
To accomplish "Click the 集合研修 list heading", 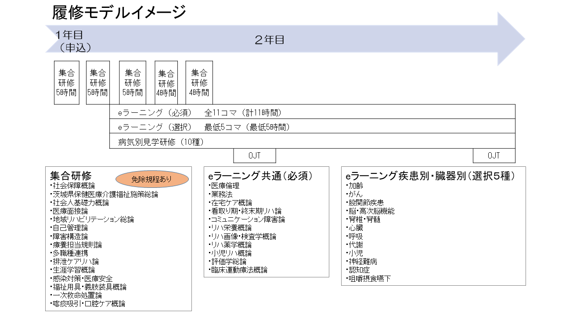I will (x=71, y=176).
